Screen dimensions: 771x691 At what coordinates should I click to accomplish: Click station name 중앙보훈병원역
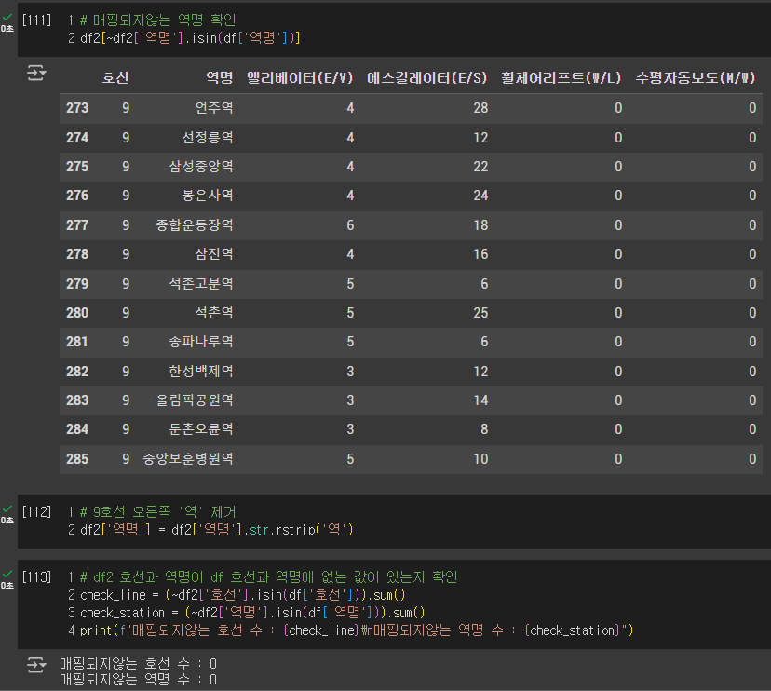(x=188, y=459)
